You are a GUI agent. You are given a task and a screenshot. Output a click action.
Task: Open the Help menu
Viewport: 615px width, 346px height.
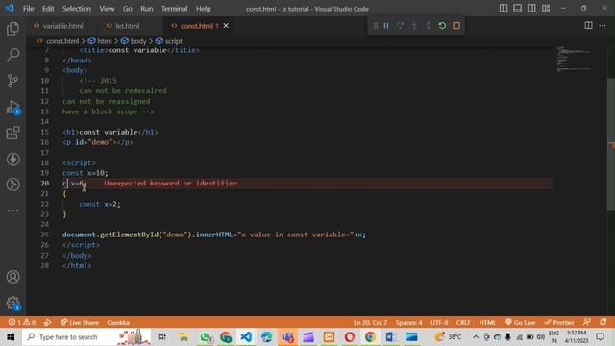click(x=203, y=9)
